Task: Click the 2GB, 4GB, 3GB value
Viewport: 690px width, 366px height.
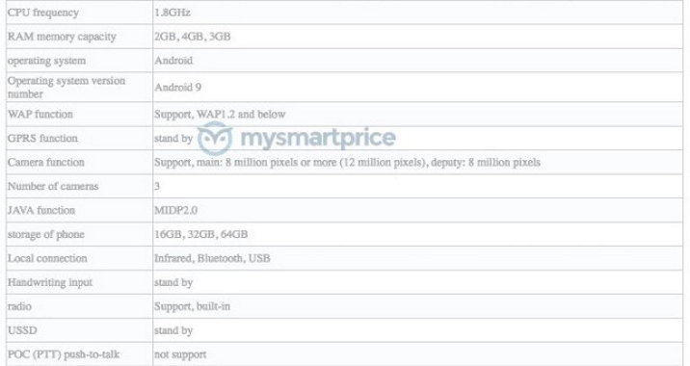Action: [193, 37]
